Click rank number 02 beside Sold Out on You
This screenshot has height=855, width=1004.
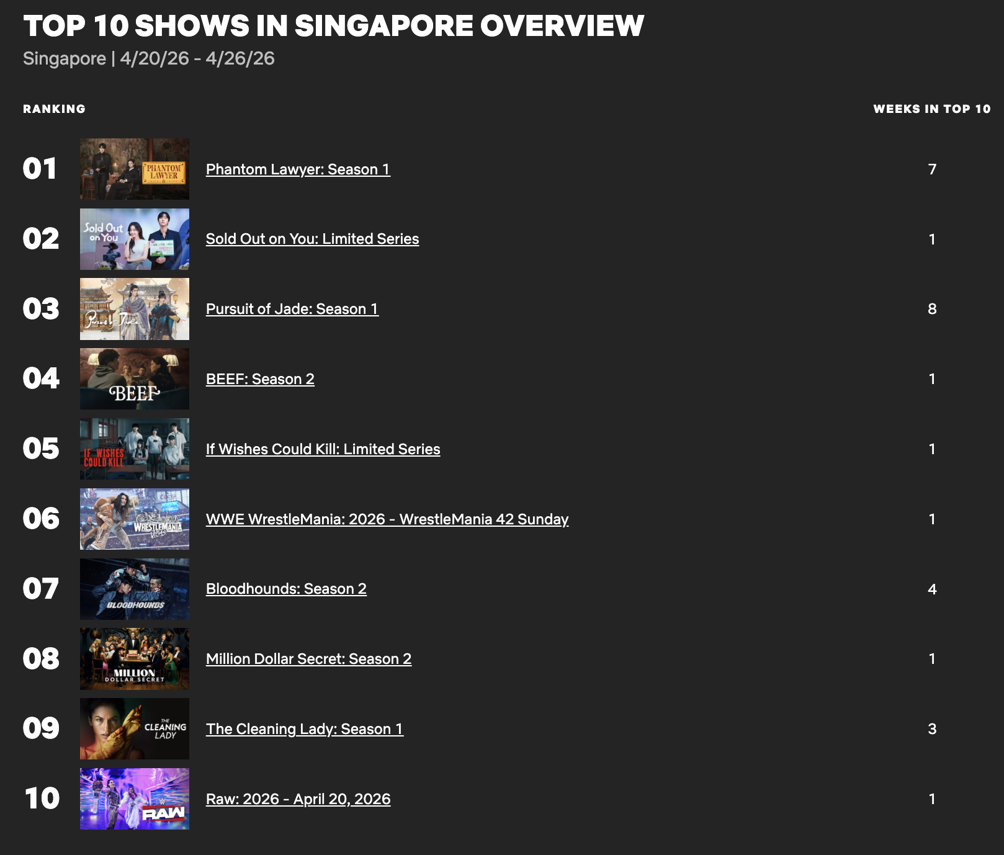pyautogui.click(x=41, y=239)
